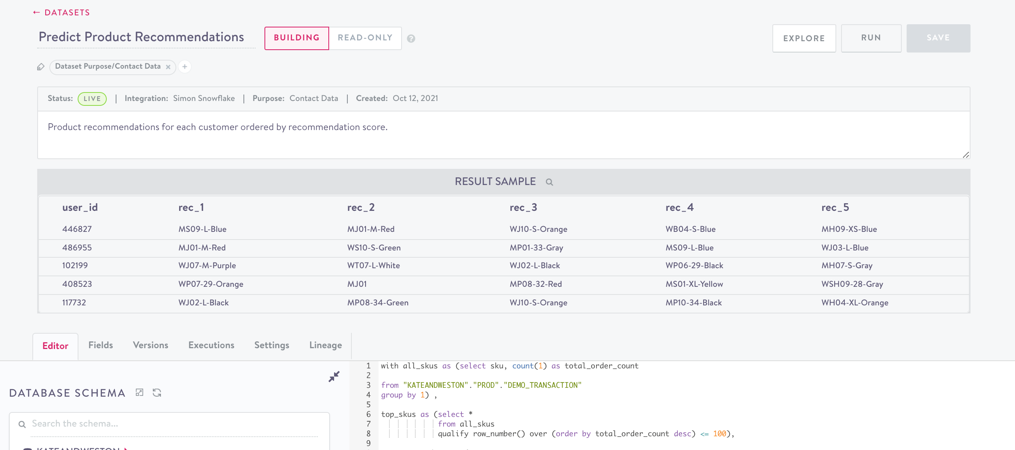This screenshot has height=450, width=1015.
Task: Search the Result Sample with magnifier icon
Action: (x=549, y=182)
